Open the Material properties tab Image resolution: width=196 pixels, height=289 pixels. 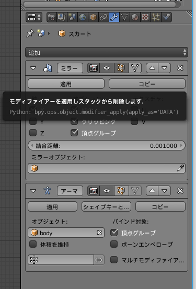135,17
